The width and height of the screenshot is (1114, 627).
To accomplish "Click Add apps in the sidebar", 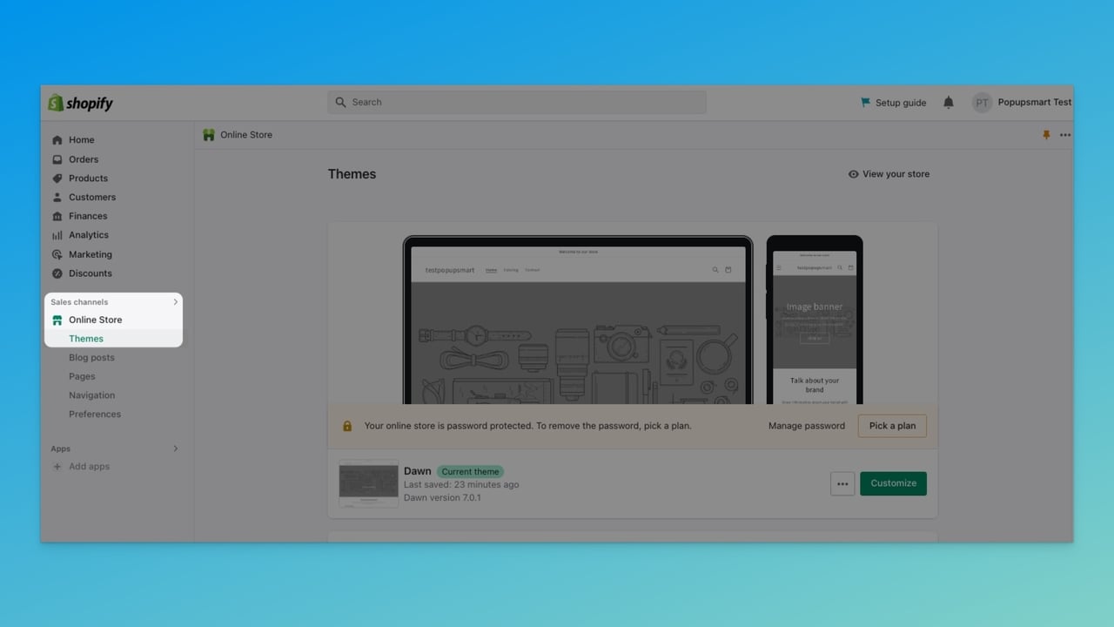I will (x=89, y=466).
